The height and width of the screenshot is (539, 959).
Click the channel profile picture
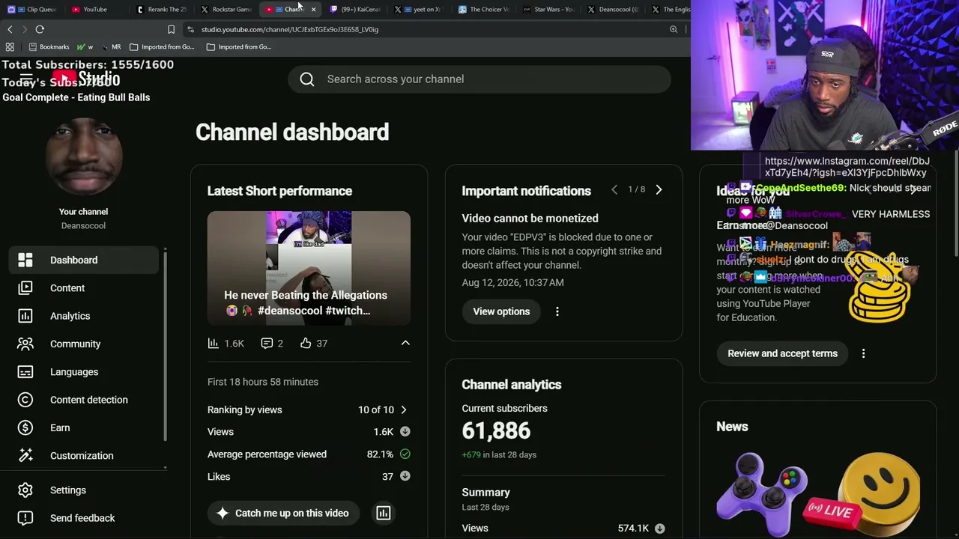point(83,156)
